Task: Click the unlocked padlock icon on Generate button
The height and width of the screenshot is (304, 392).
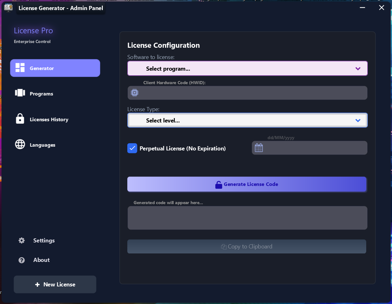Action: tap(218, 185)
